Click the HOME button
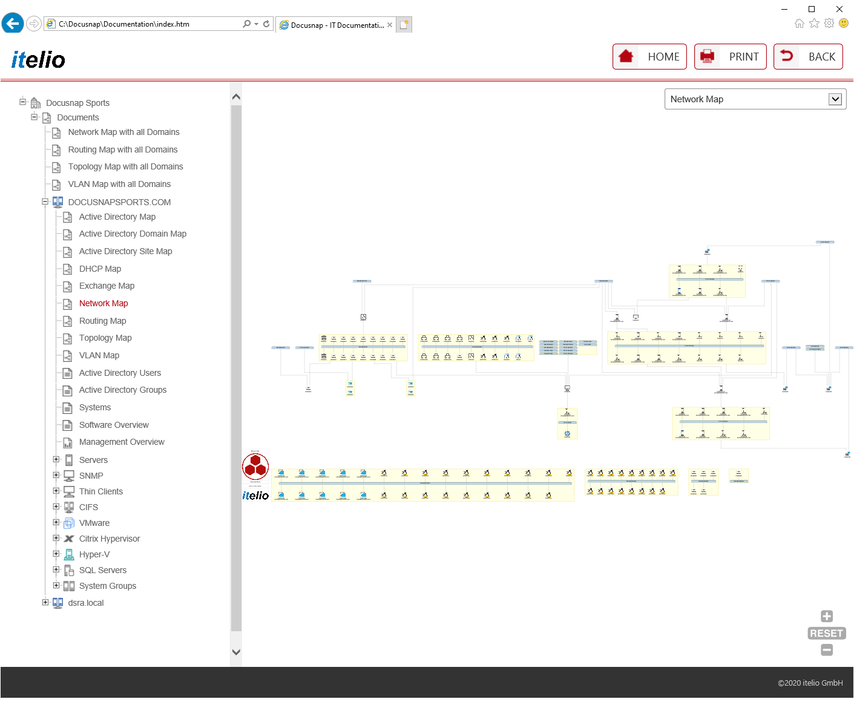854x702 pixels. point(649,57)
